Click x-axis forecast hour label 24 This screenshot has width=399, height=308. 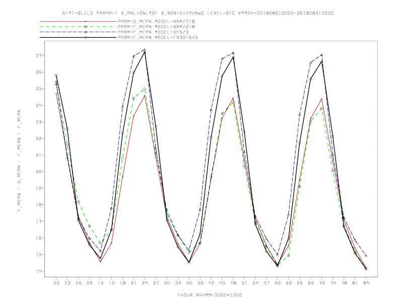point(145,283)
